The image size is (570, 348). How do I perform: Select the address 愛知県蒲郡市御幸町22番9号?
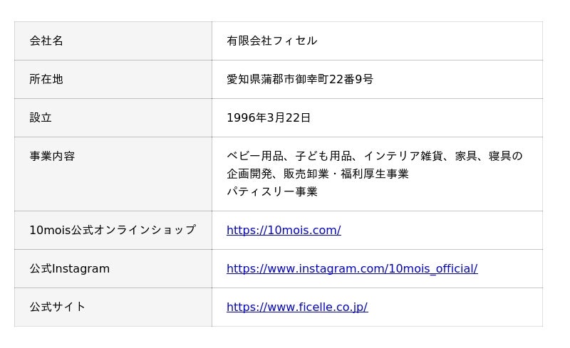(300, 79)
